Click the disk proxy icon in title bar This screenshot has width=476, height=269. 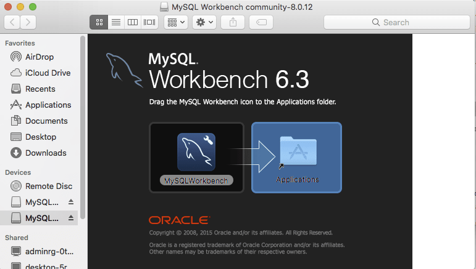tap(164, 7)
